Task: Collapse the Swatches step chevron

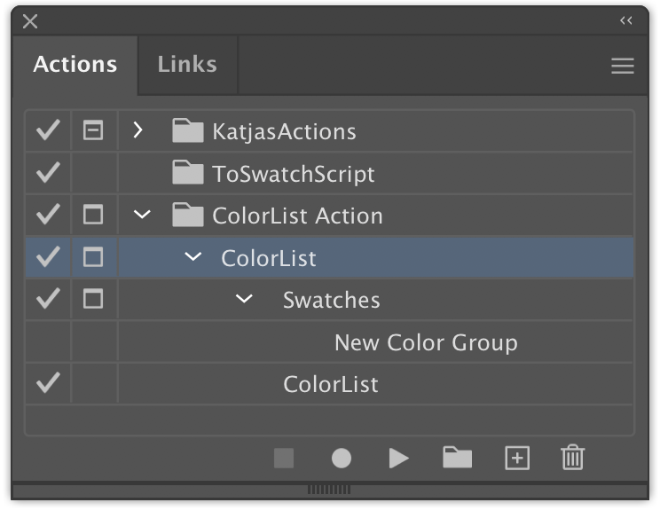Action: (244, 299)
